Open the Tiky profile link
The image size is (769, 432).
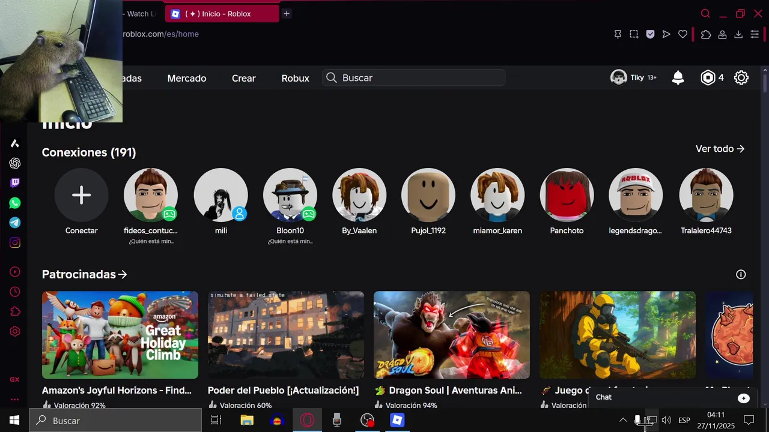[x=633, y=77]
